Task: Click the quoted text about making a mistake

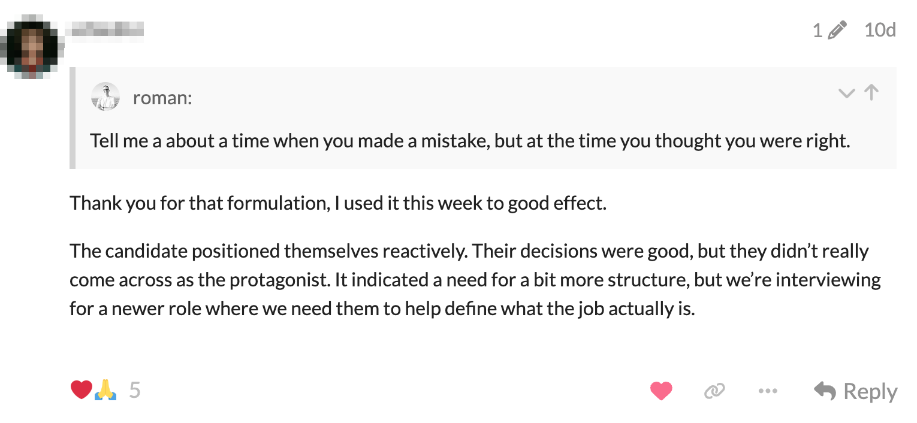Action: 470,141
